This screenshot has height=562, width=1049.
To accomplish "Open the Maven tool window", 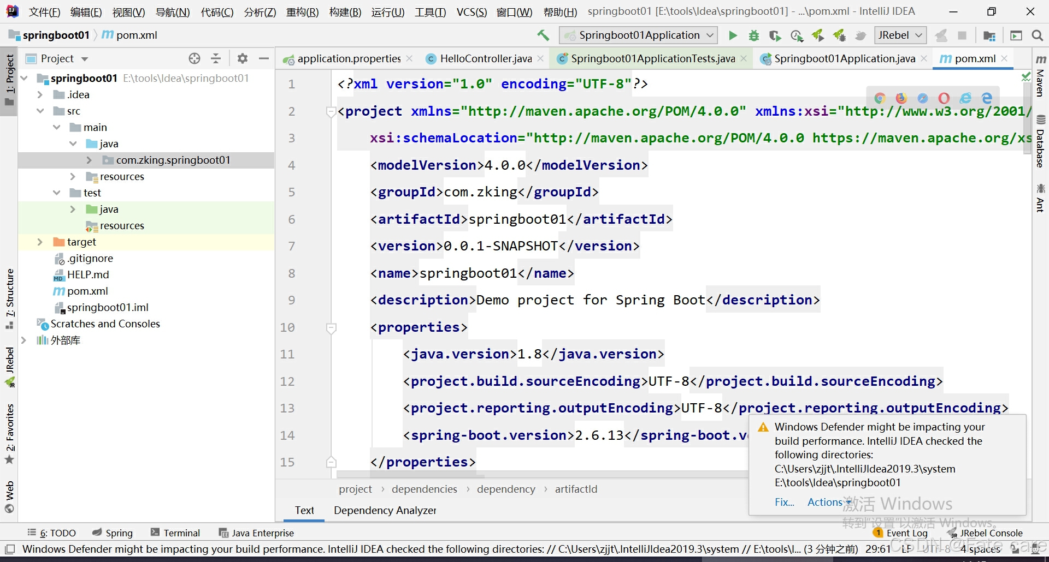I will [x=1041, y=75].
